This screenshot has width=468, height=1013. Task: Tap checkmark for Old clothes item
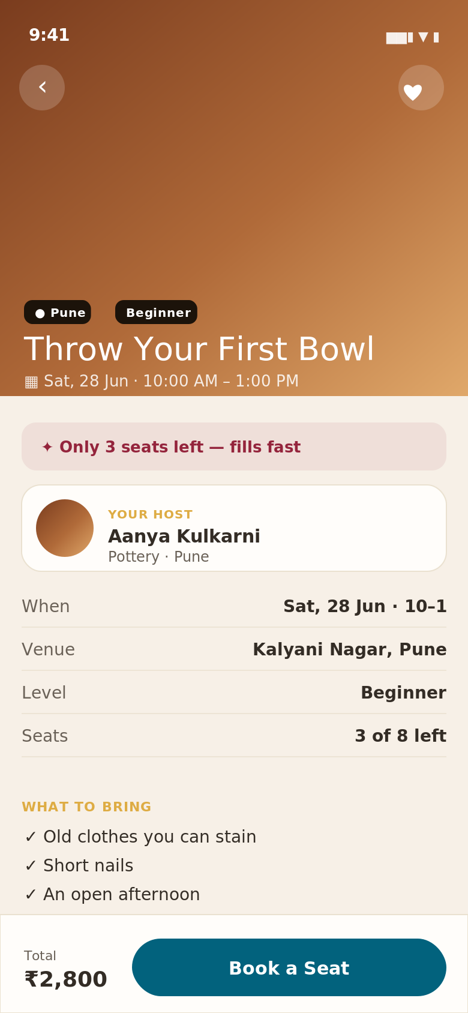[31, 837]
